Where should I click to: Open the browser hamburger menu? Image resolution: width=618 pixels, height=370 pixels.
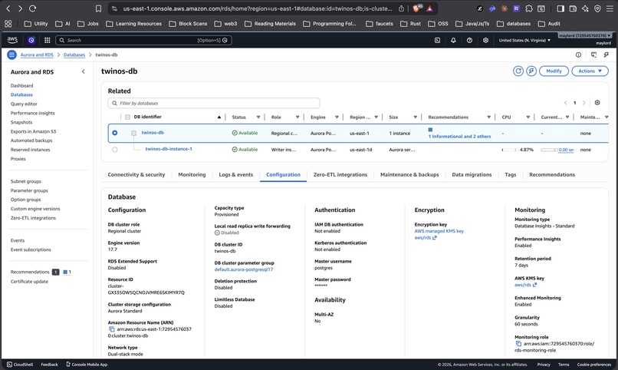pos(610,8)
